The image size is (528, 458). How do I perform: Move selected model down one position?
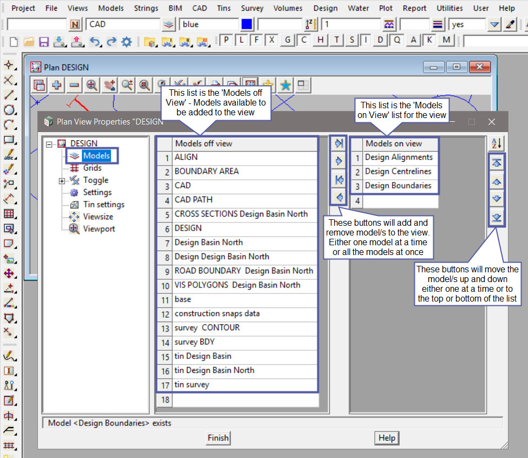pos(497,199)
